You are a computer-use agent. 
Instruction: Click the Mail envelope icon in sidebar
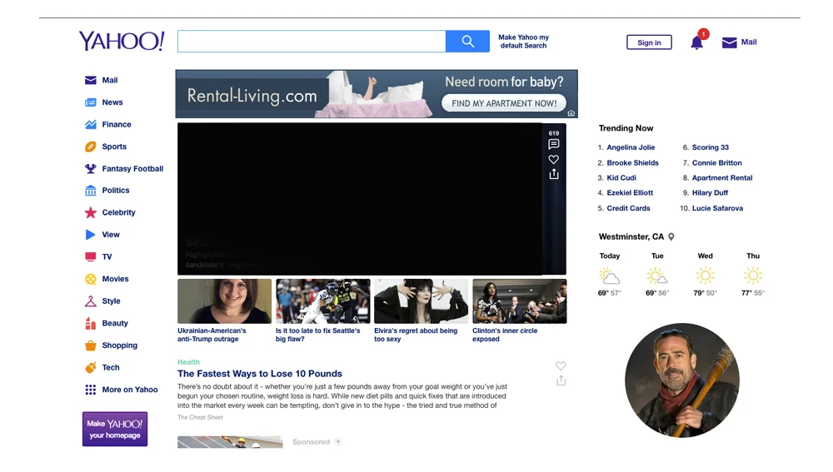click(x=91, y=80)
